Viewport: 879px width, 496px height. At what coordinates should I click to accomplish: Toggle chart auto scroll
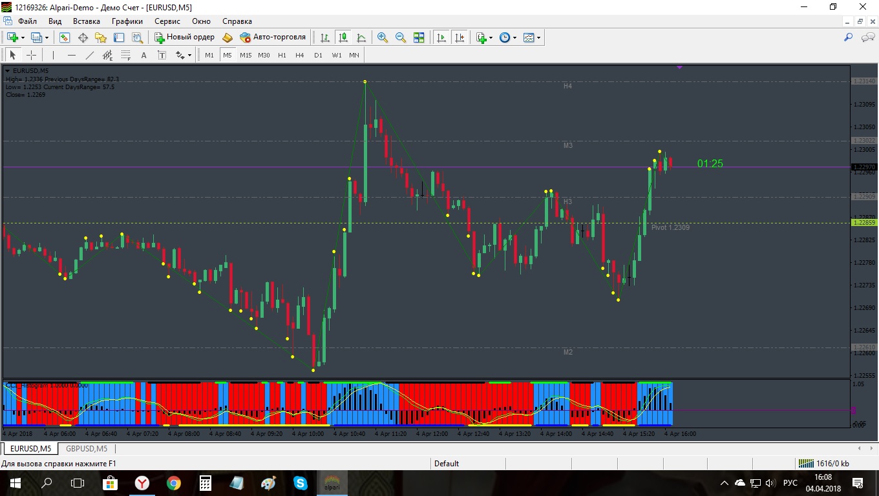(x=441, y=37)
